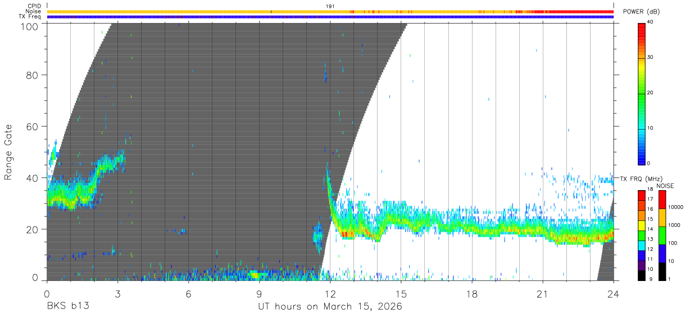Click the 40 label on power scale

pos(651,22)
